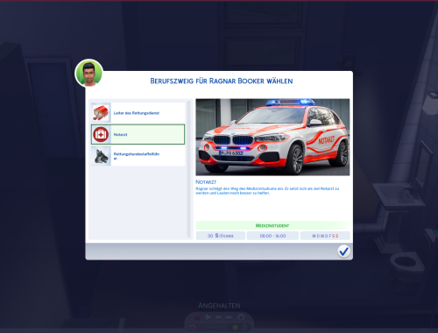Click the circular icon beside speed controls
The width and height of the screenshot is (438, 333).
pos(241,317)
